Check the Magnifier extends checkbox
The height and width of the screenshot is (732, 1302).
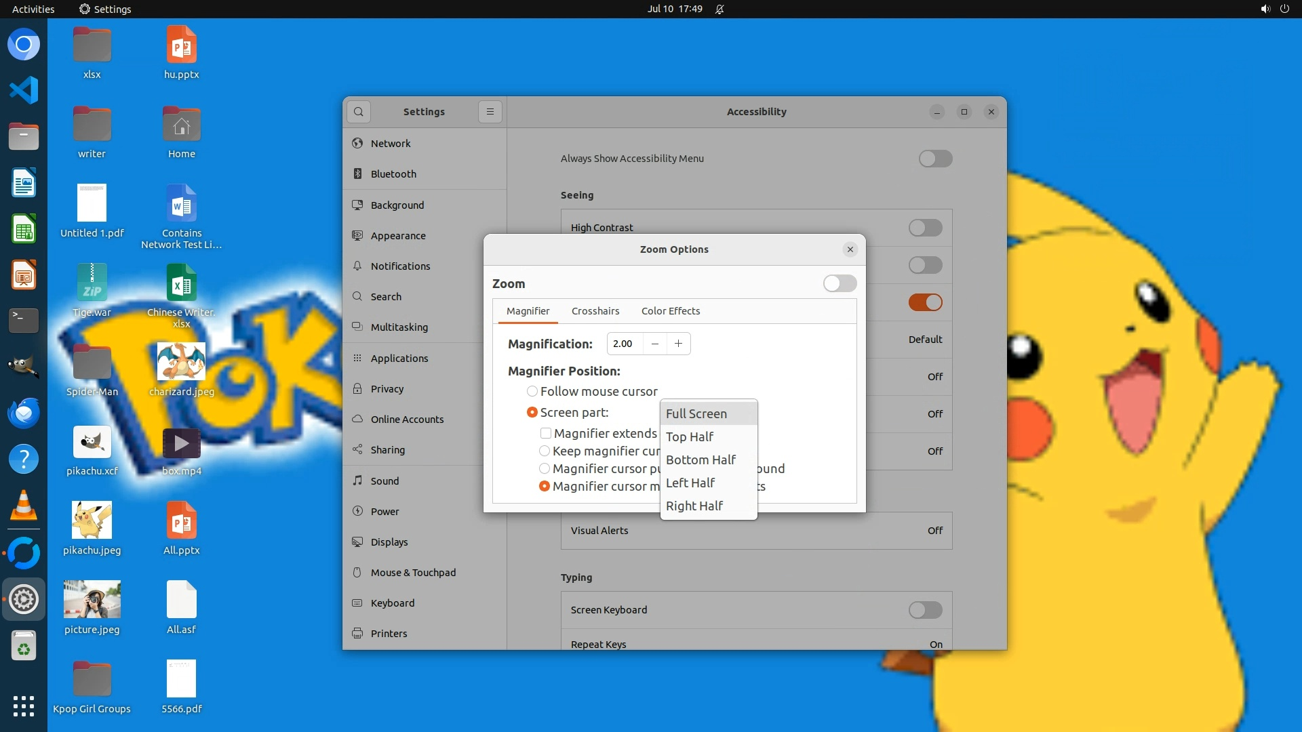546,433
